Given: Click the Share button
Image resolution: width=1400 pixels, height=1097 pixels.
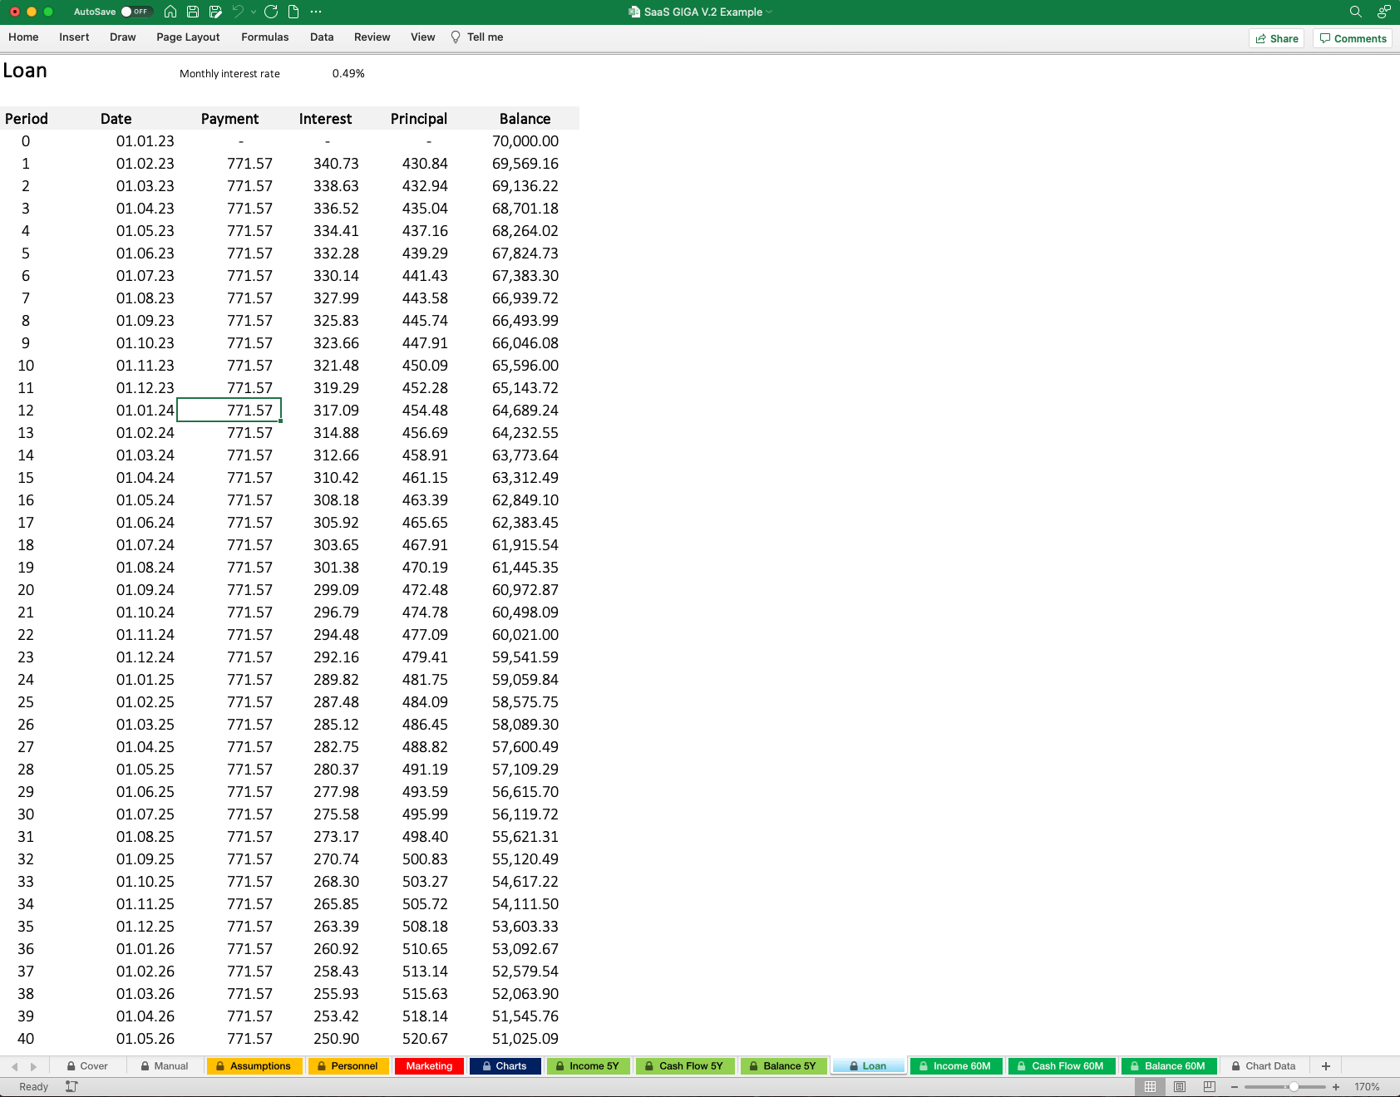Looking at the screenshot, I should coord(1277,38).
